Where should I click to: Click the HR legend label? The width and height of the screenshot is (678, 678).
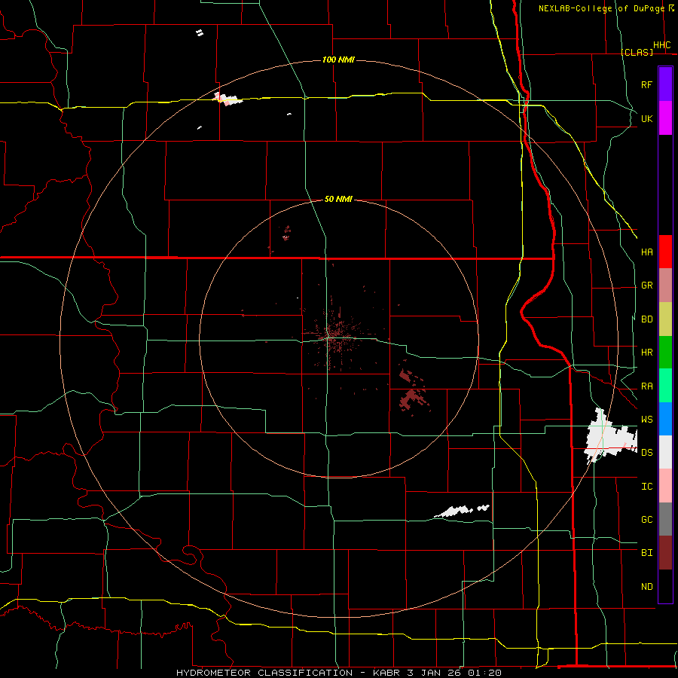647,353
